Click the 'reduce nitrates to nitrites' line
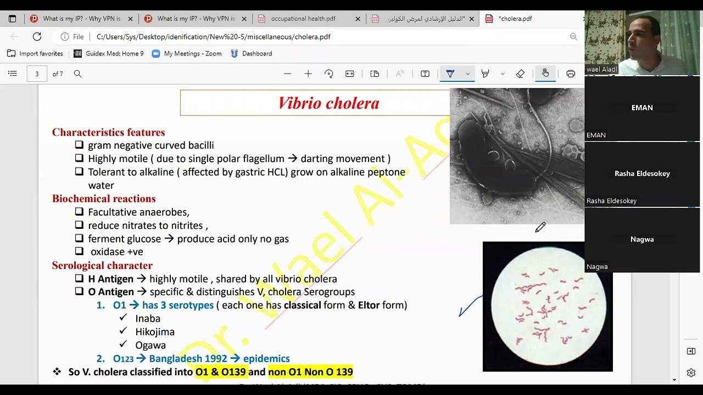The image size is (703, 395). click(148, 225)
